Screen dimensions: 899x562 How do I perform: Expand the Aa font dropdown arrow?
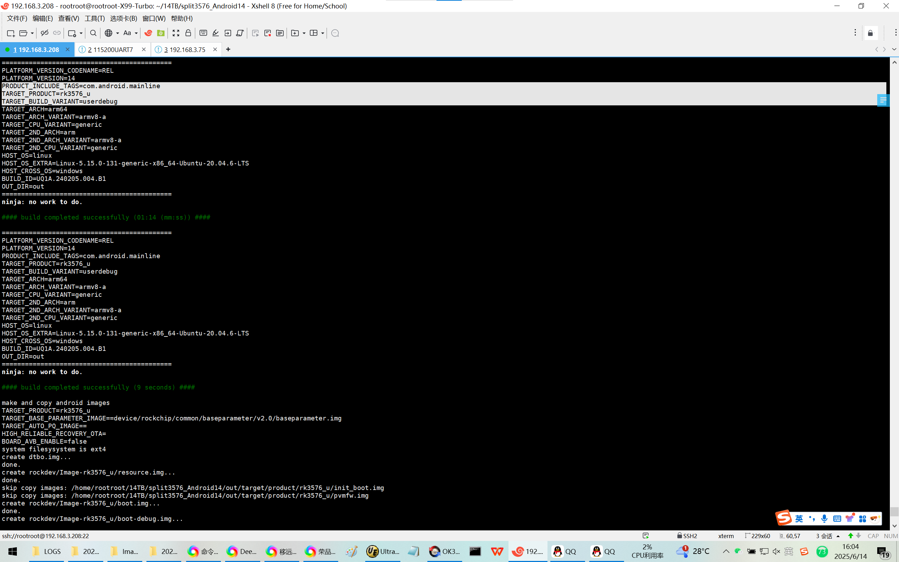click(136, 33)
